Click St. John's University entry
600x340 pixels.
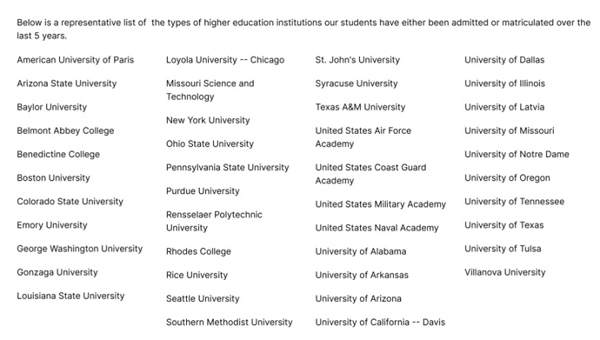tap(357, 60)
